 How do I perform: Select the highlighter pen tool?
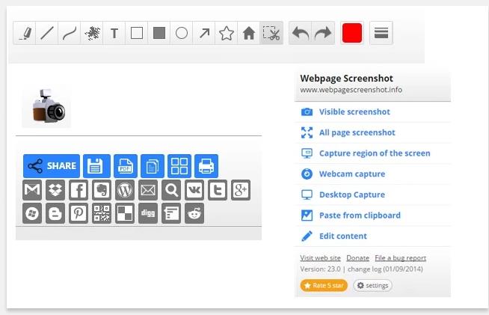coord(25,33)
